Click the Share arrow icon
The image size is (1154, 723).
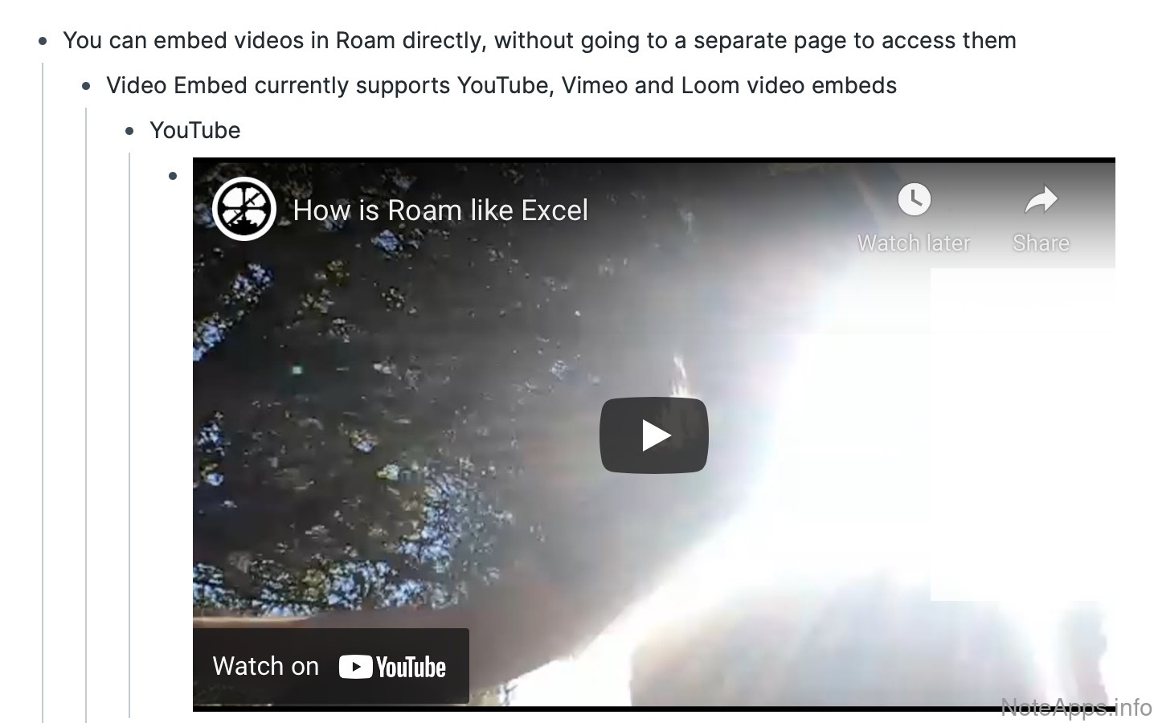1041,200
